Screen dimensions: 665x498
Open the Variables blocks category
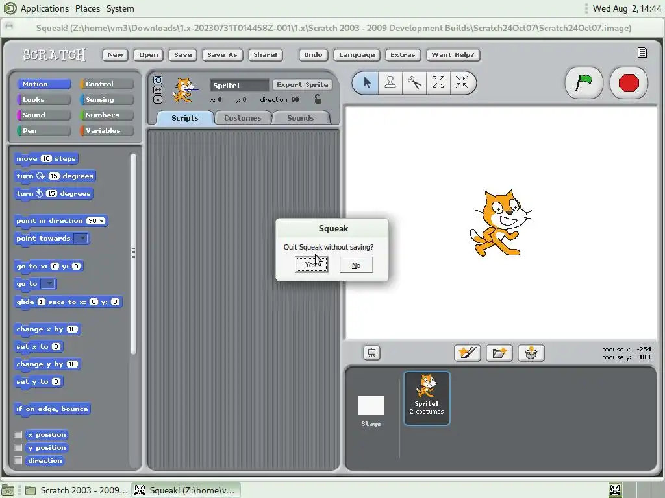[107, 130]
